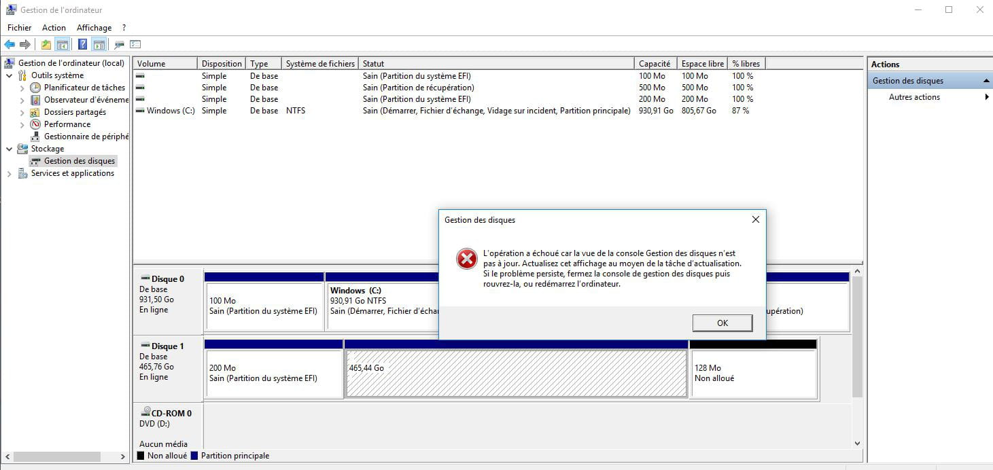The height and width of the screenshot is (470, 993).
Task: Click the disk rescan toolbar icon
Action: (x=119, y=45)
